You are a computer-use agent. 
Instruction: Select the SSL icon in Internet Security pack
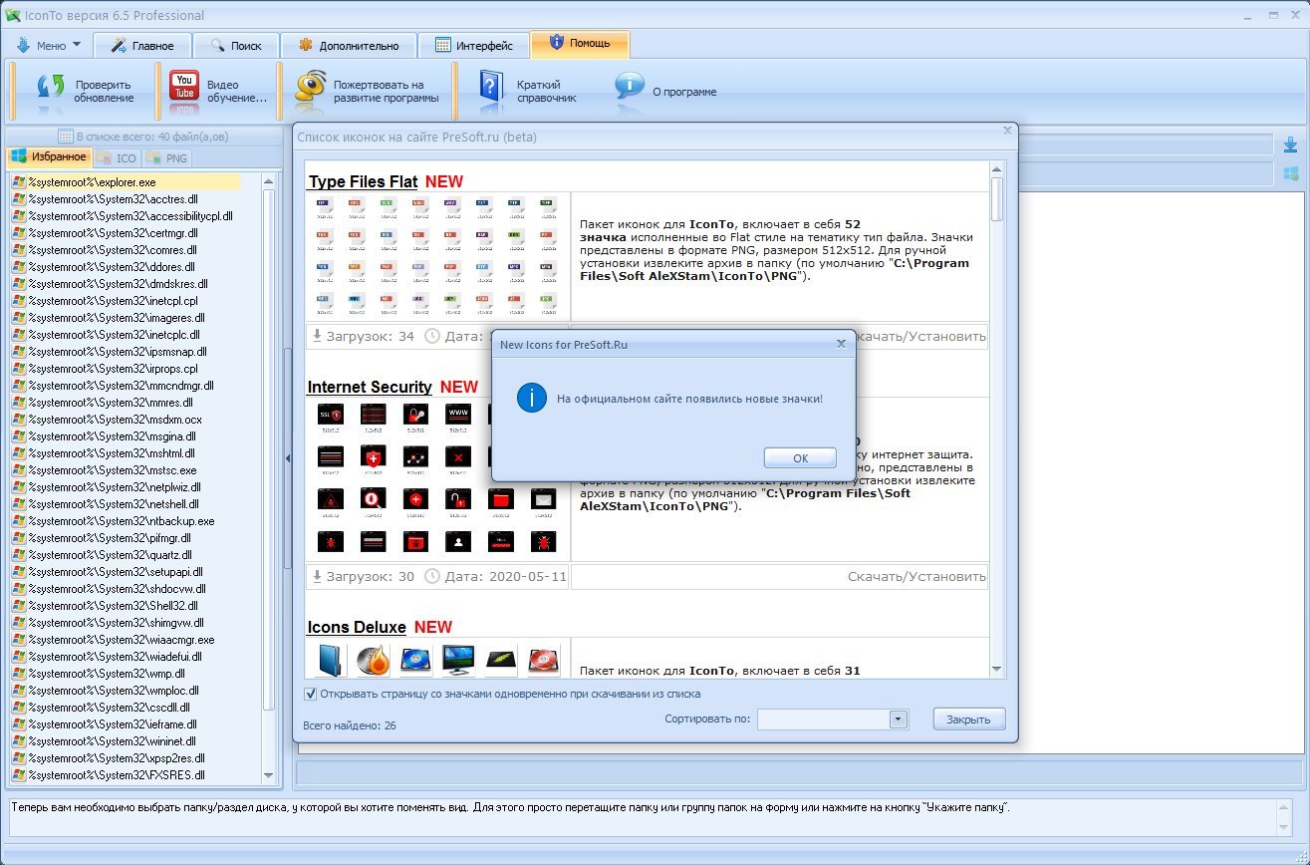pos(332,417)
